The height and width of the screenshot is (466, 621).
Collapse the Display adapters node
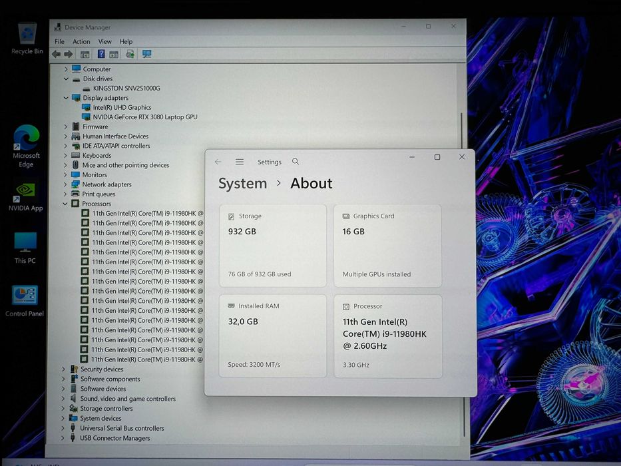66,98
